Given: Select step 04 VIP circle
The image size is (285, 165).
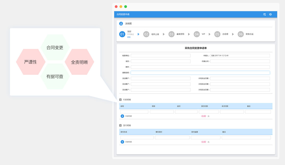Looking at the screenshot, I should pyautogui.click(x=197, y=34).
